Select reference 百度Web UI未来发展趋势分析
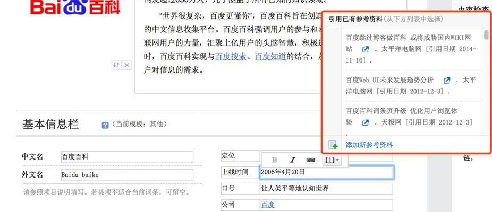Viewport: 492px width, 212px height. click(411, 86)
